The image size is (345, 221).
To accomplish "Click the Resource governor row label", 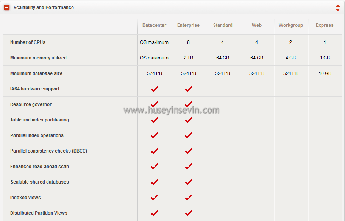I will coord(31,104).
